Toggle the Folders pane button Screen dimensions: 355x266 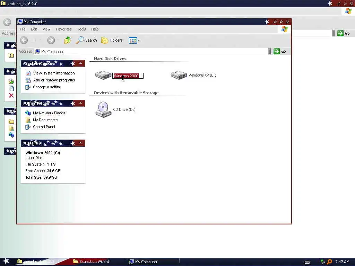(x=112, y=40)
